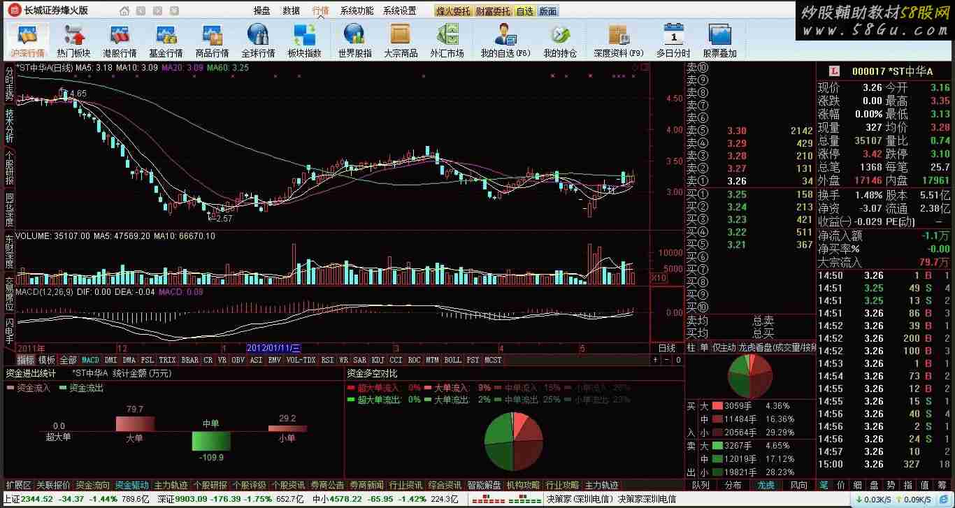
Task: Select BOLL indicator
Action: click(x=452, y=360)
